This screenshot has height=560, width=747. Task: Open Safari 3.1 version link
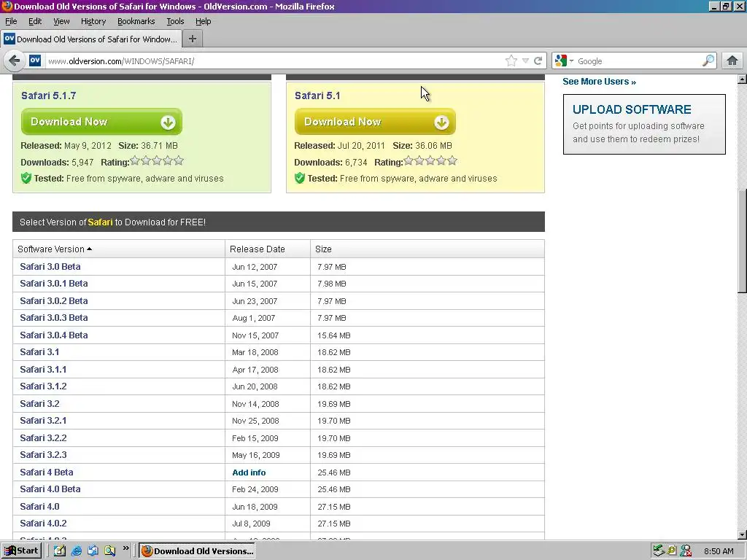click(39, 352)
